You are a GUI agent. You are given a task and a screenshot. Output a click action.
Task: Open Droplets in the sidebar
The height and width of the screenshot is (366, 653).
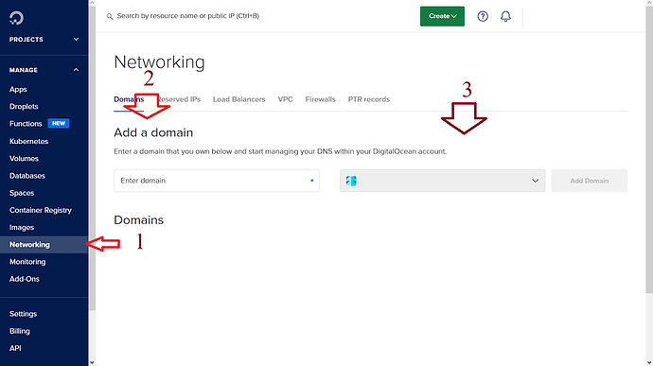coord(24,107)
